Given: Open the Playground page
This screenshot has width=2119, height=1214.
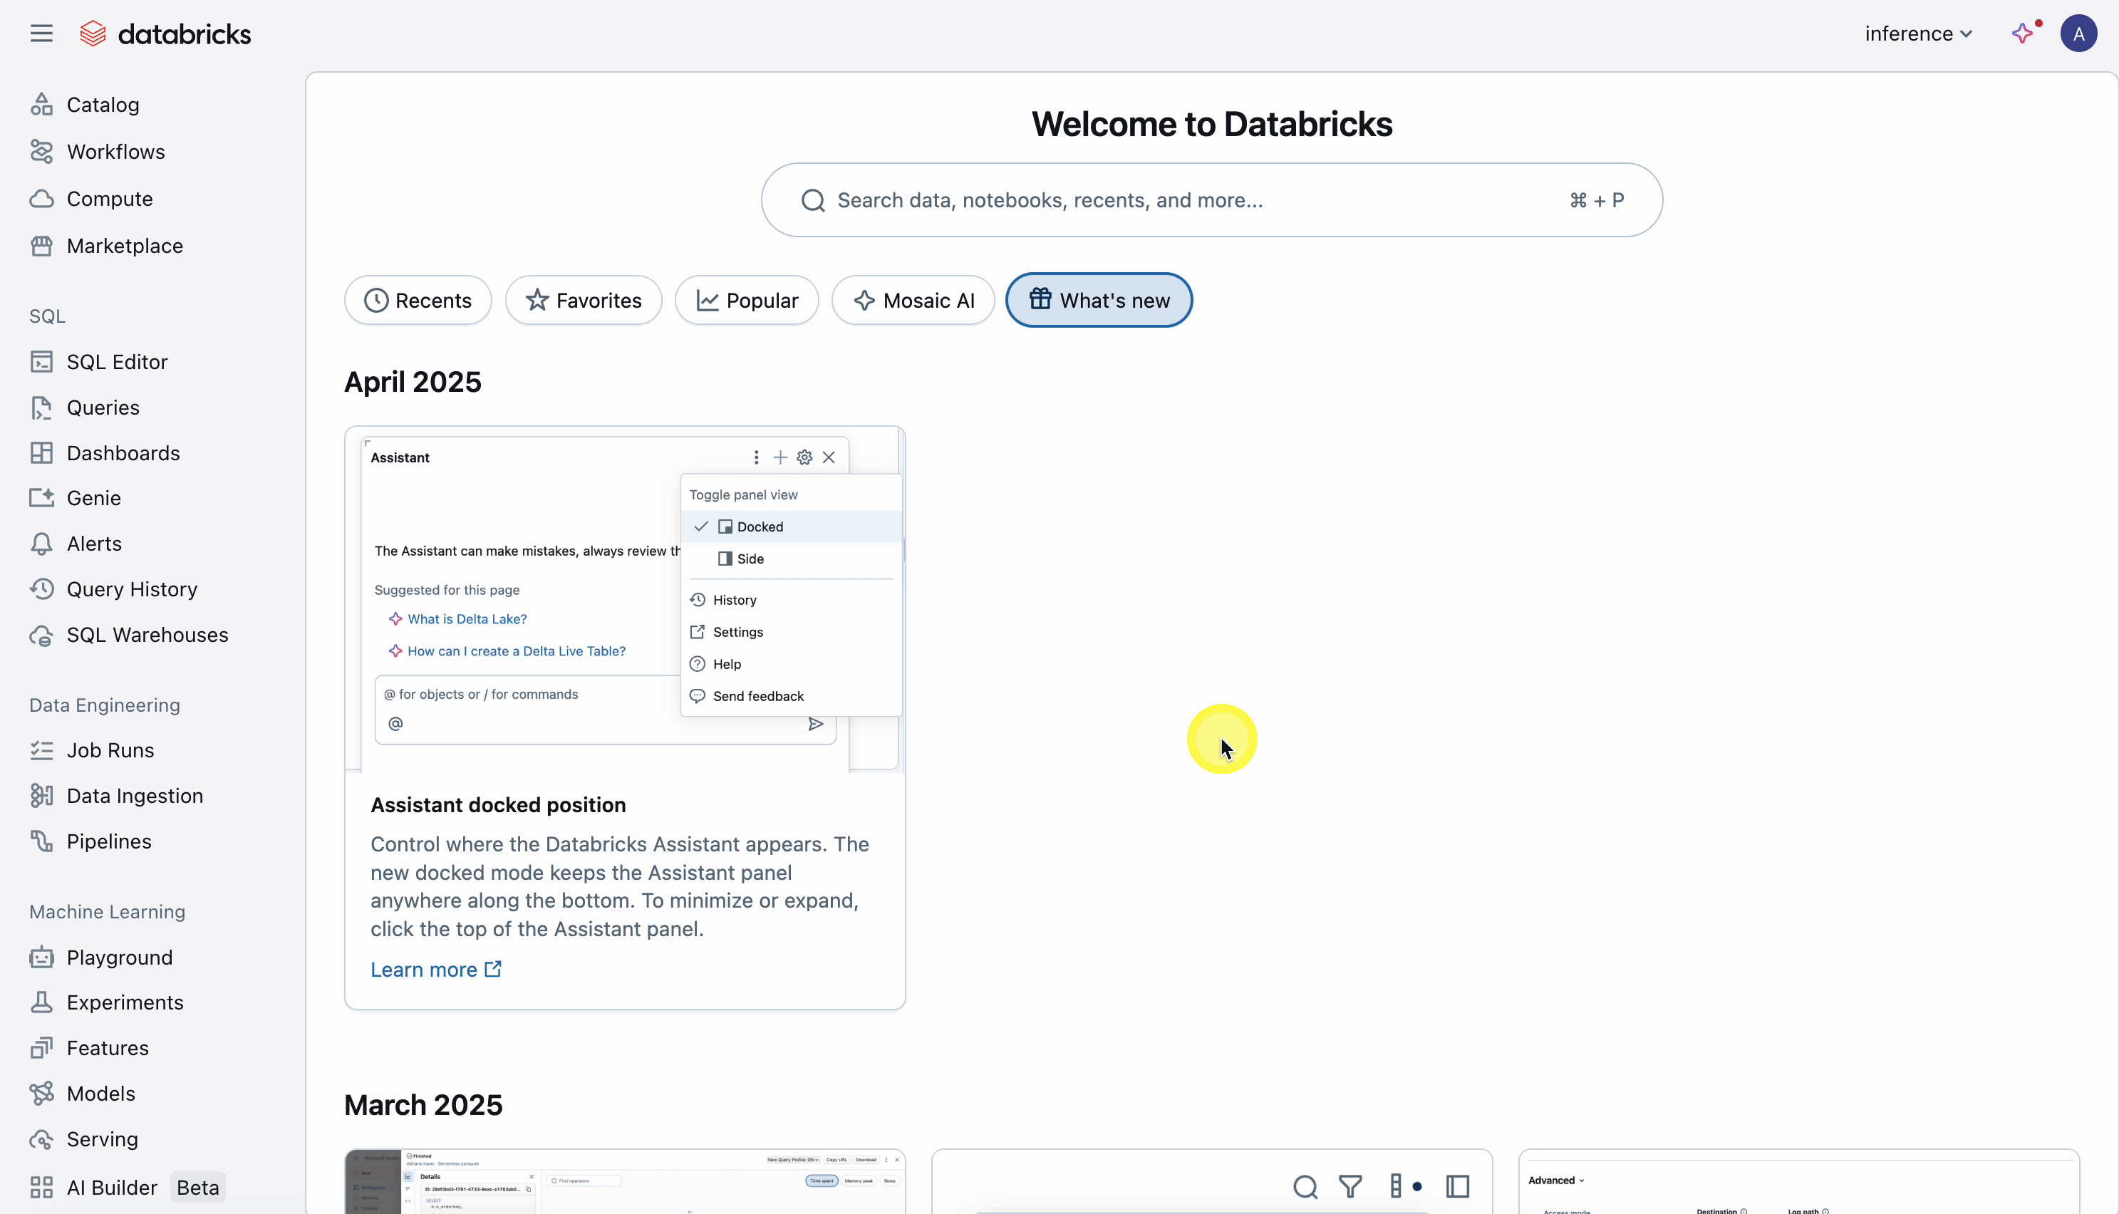Looking at the screenshot, I should [119, 958].
